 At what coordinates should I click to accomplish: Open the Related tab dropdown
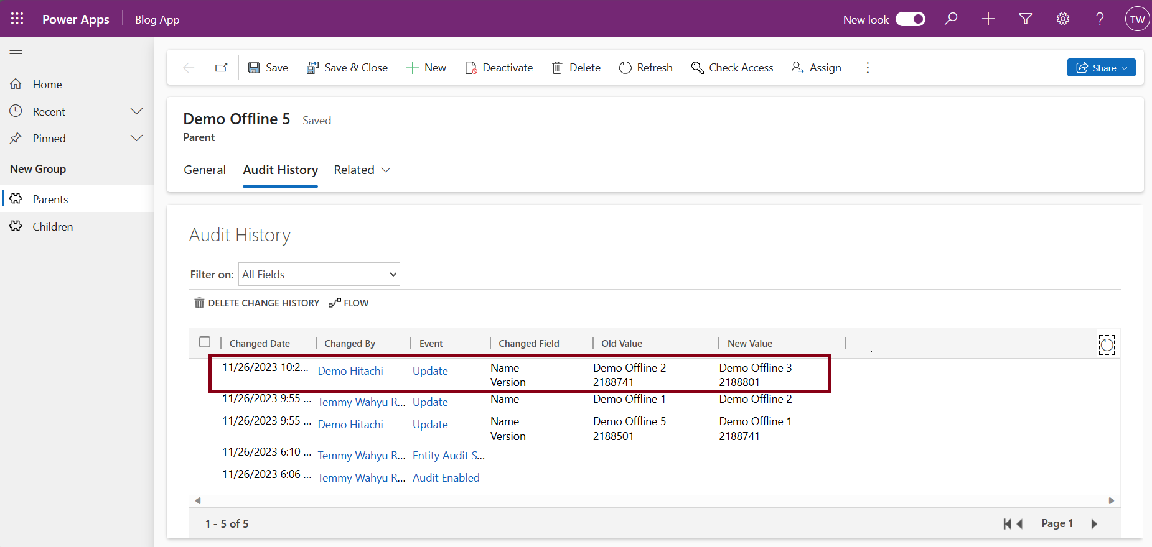tap(362, 170)
